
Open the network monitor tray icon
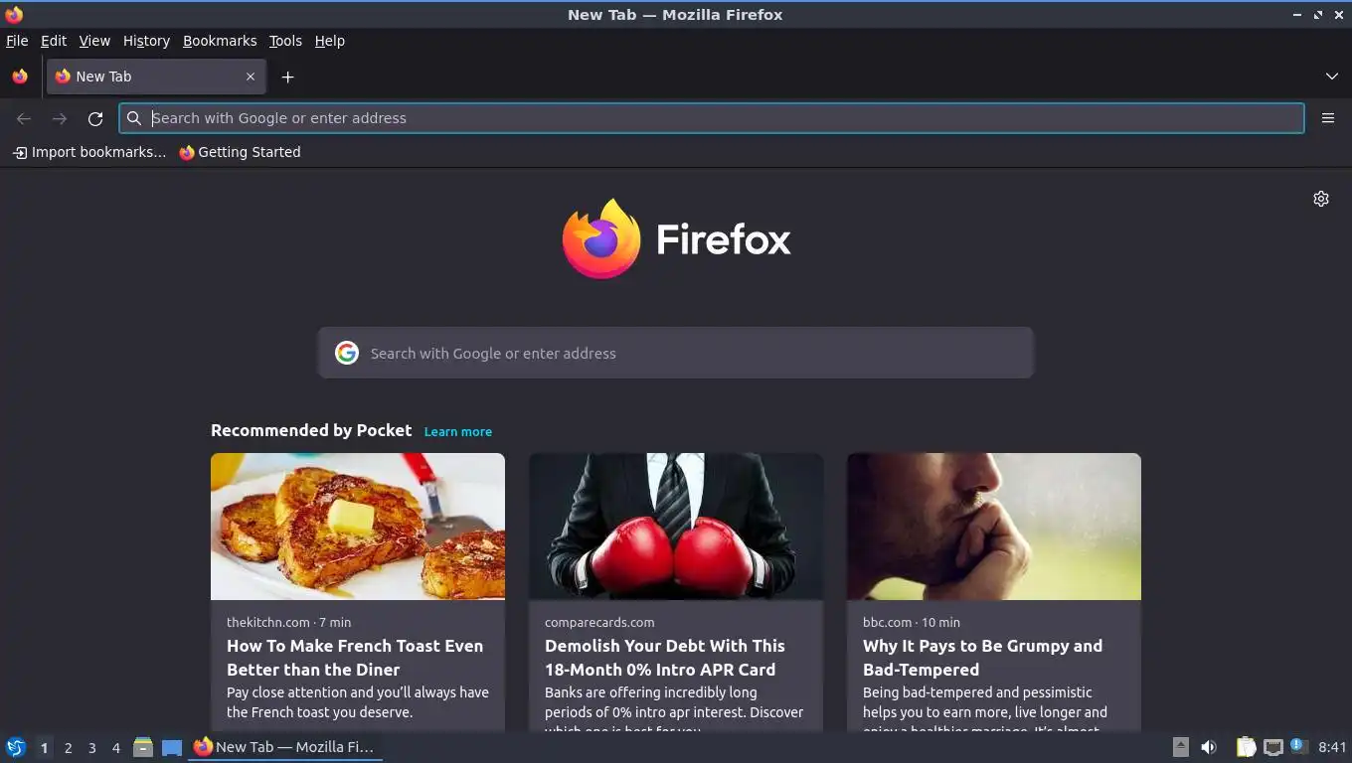pos(1272,747)
